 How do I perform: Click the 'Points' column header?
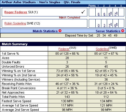pos(92,6)
